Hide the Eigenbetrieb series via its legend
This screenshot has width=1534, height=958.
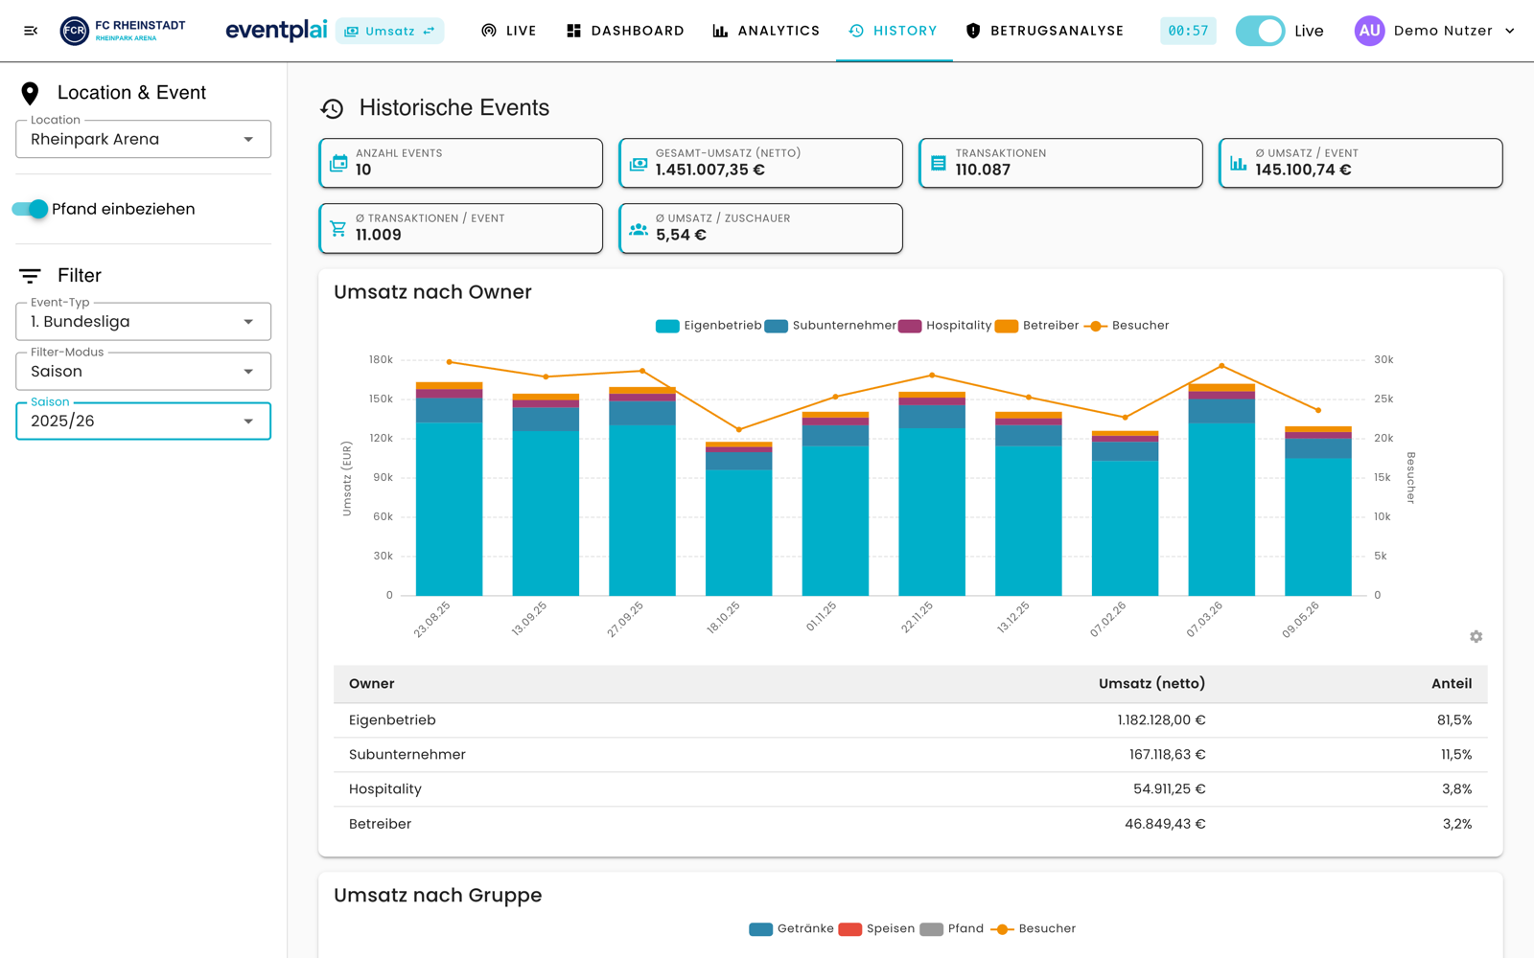click(x=709, y=326)
